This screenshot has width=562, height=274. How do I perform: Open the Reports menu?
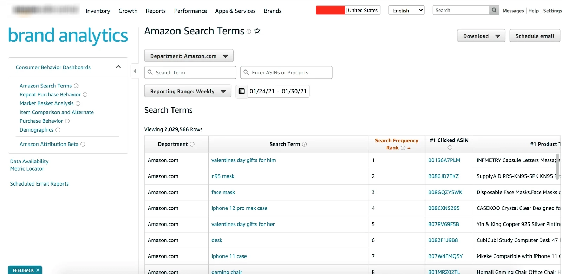(x=156, y=11)
